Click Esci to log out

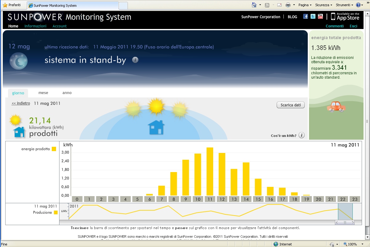(x=353, y=26)
